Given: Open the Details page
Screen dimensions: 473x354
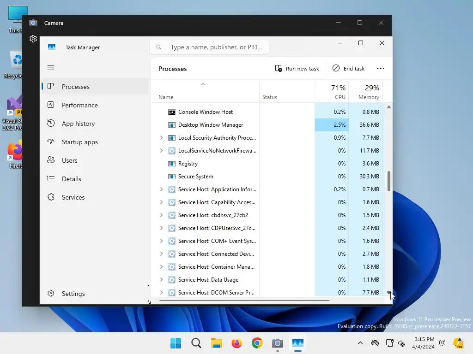Looking at the screenshot, I should pyautogui.click(x=95, y=179).
